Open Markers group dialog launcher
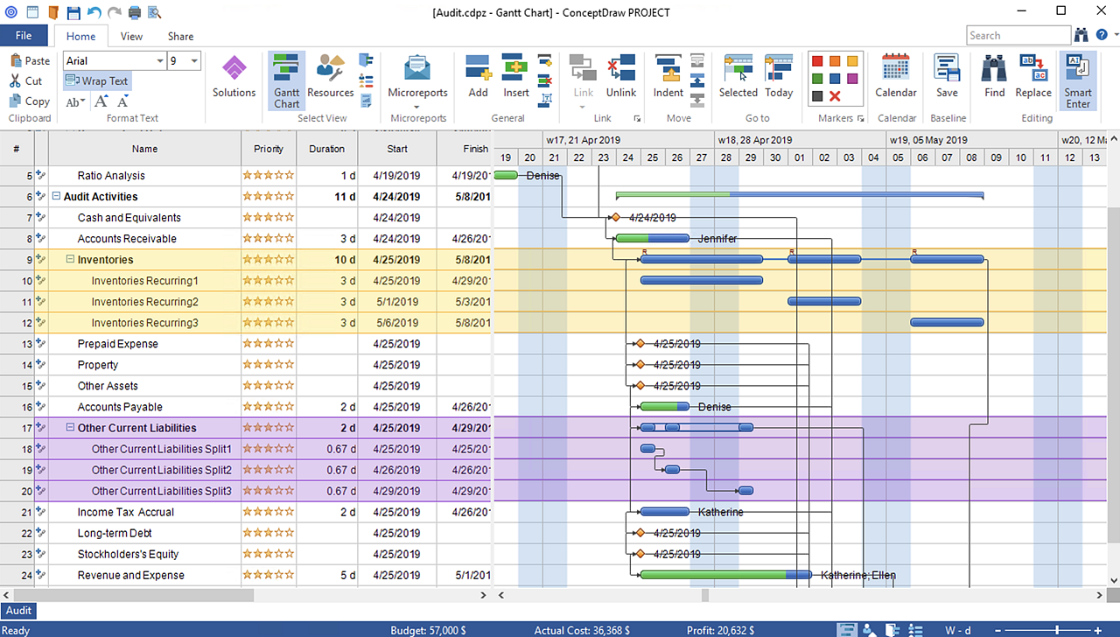This screenshot has width=1120, height=637. click(x=861, y=118)
